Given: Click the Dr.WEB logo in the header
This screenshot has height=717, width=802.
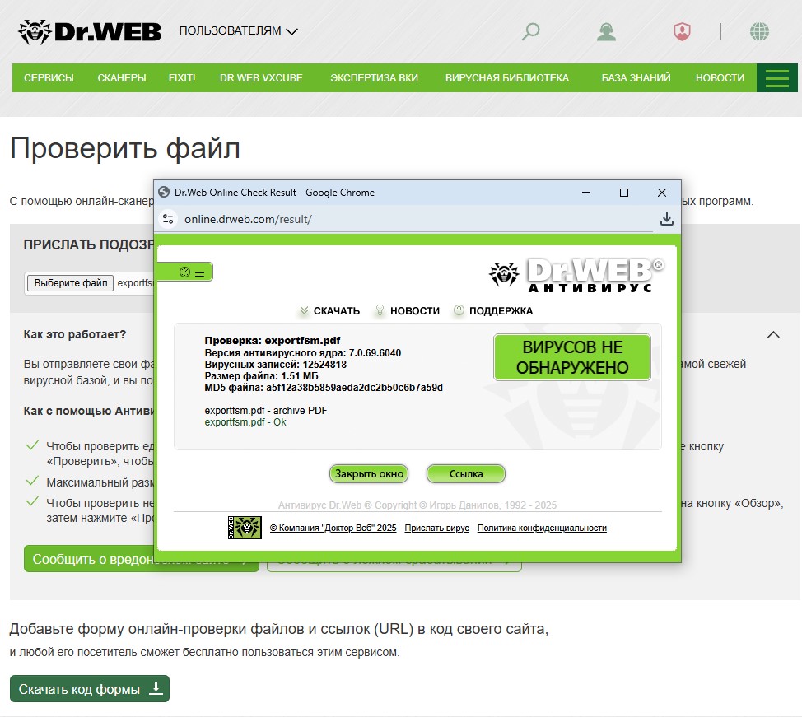Looking at the screenshot, I should point(90,32).
